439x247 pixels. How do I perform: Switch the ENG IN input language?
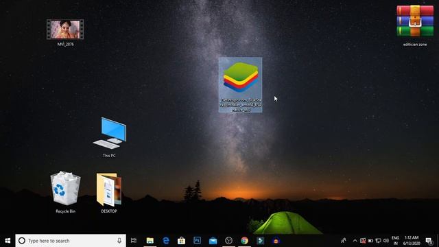(395, 241)
